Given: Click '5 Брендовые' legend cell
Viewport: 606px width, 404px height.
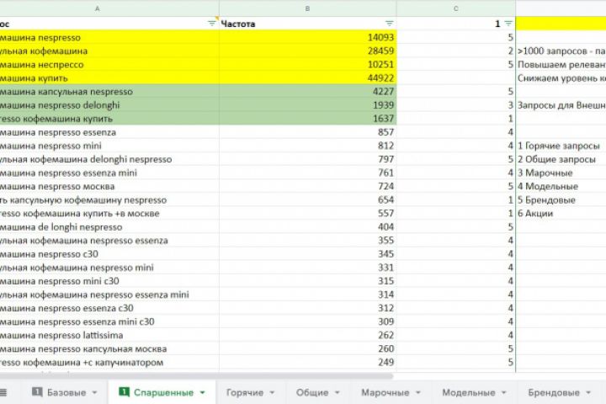Looking at the screenshot, I should (561, 199).
